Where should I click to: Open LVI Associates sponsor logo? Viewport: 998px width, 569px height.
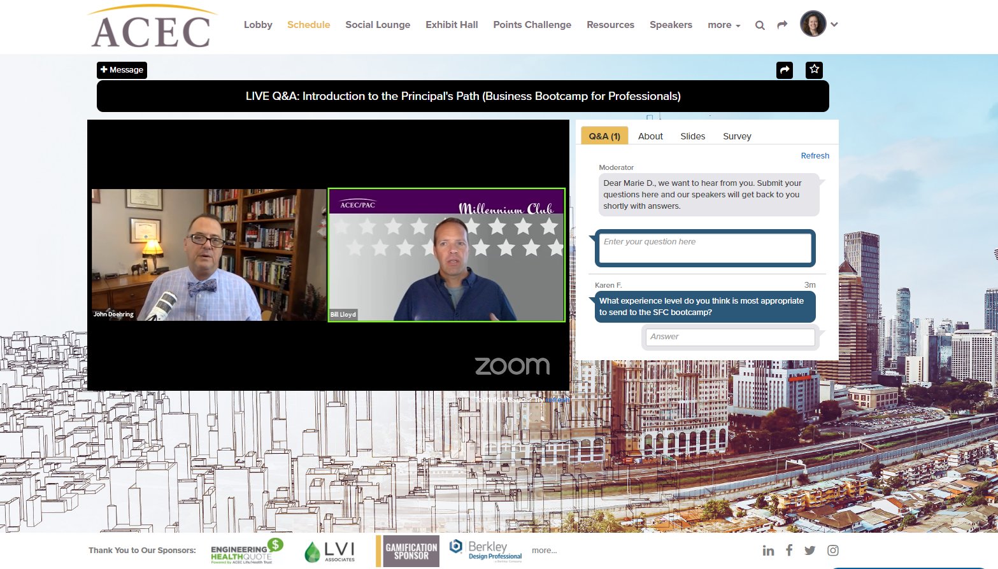[330, 551]
